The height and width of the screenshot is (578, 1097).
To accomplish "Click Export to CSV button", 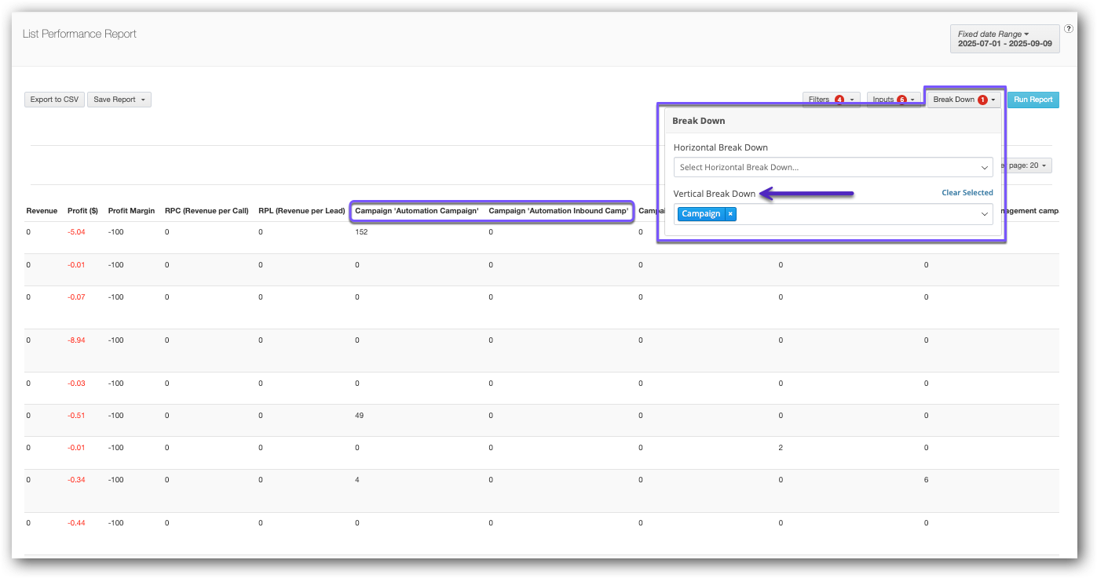I will (x=54, y=100).
